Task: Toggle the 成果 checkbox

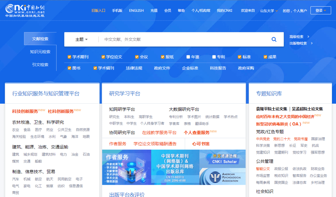Action: 265,57
